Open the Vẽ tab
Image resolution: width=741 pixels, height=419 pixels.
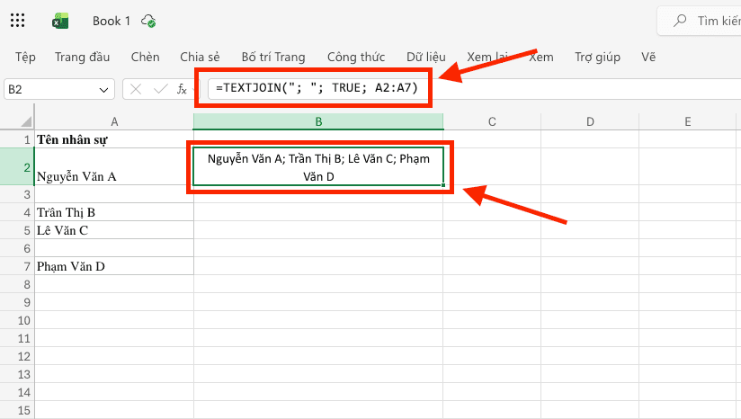click(648, 58)
